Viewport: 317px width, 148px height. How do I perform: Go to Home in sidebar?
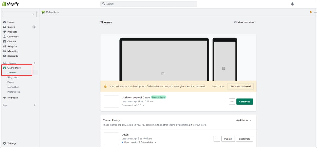point(11,22)
